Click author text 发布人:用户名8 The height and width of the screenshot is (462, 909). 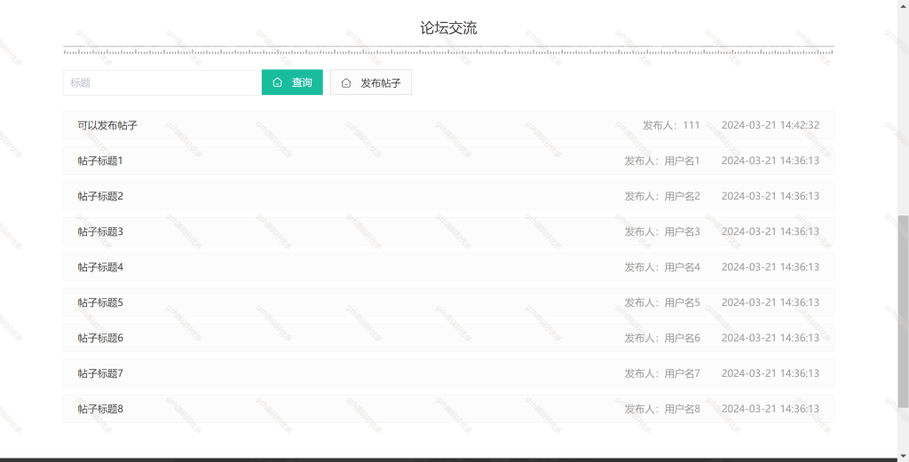point(662,409)
